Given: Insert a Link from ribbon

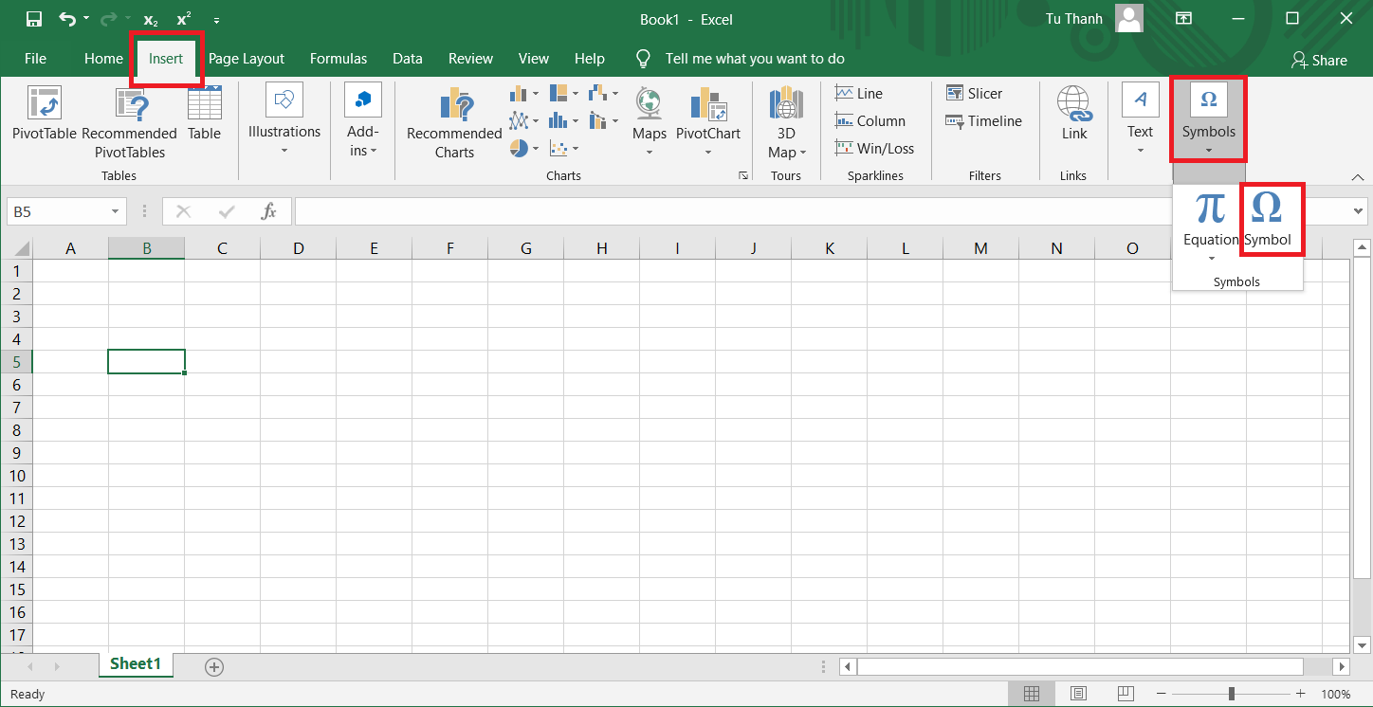Looking at the screenshot, I should click(x=1073, y=113).
